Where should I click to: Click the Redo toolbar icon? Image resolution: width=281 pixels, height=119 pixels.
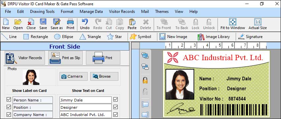click(x=98, y=24)
